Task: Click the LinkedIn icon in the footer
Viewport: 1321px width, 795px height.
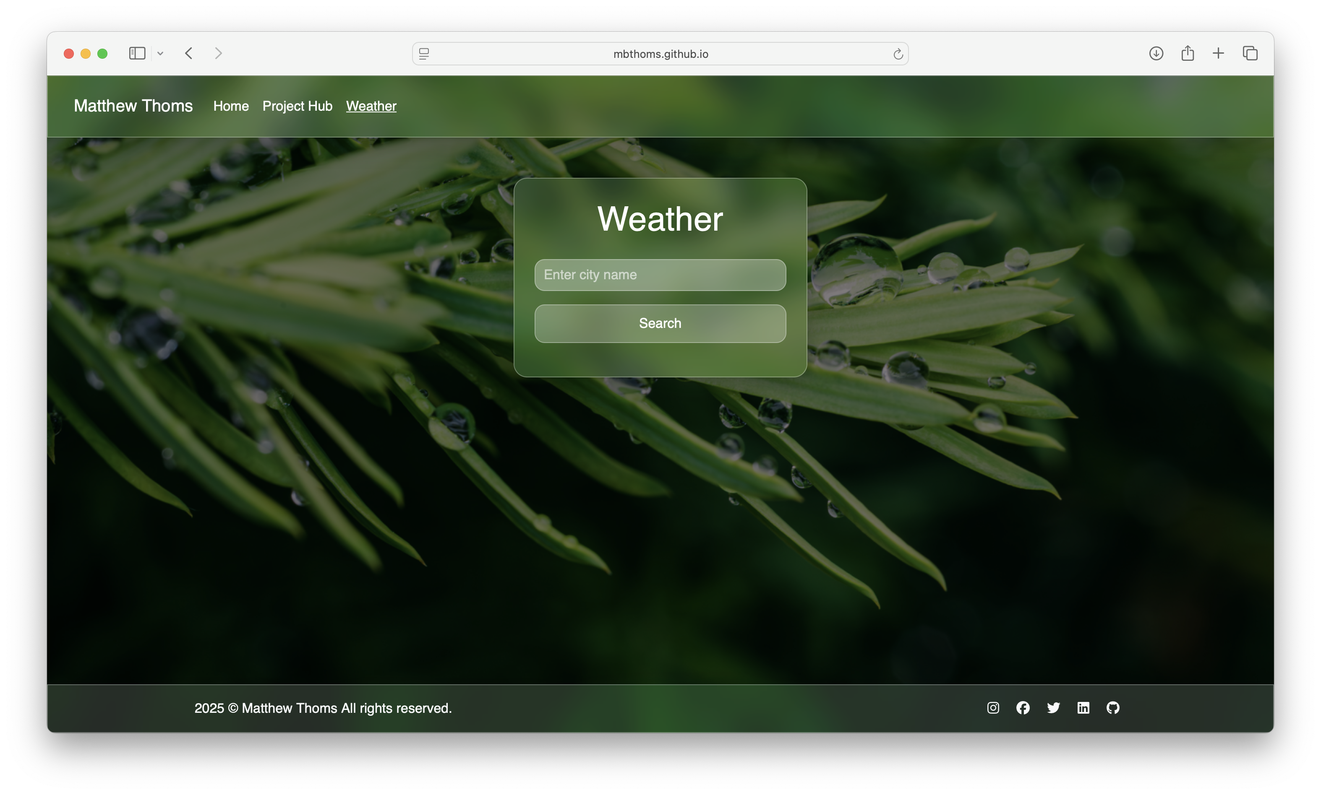Action: [x=1083, y=708]
